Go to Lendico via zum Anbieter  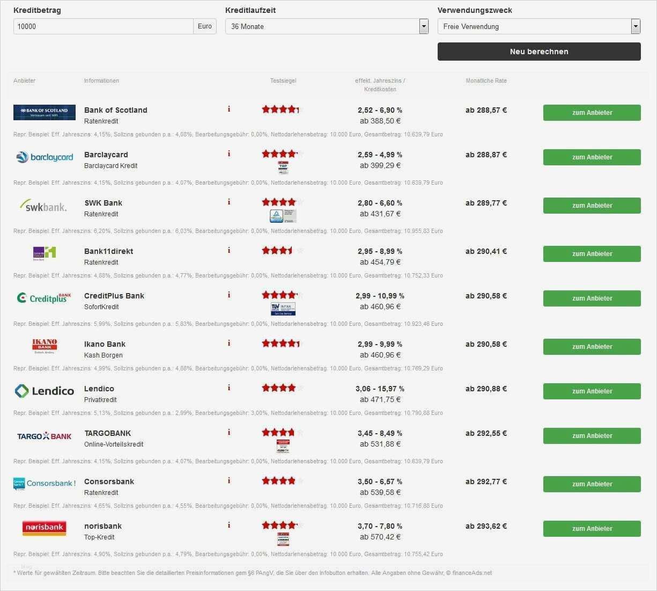click(x=592, y=391)
